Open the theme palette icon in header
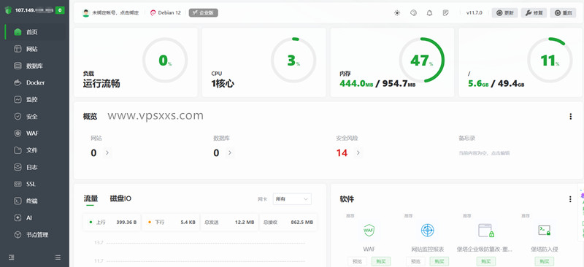 [413, 13]
